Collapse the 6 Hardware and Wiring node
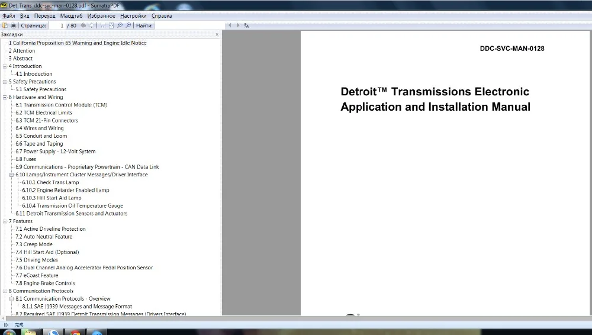 (x=5, y=97)
